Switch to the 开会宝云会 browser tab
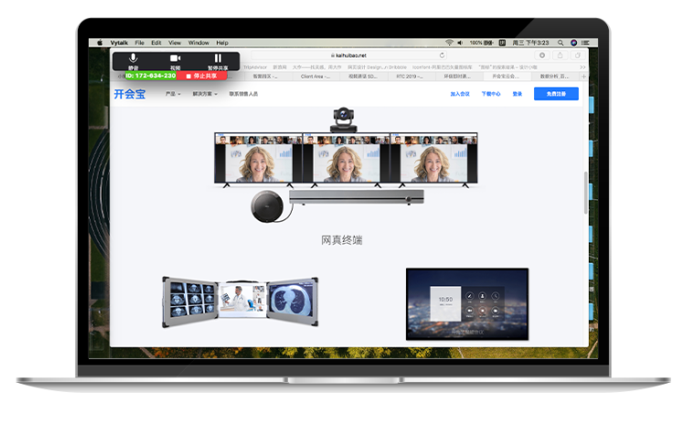Screen dimensions: 694x423 (506, 77)
